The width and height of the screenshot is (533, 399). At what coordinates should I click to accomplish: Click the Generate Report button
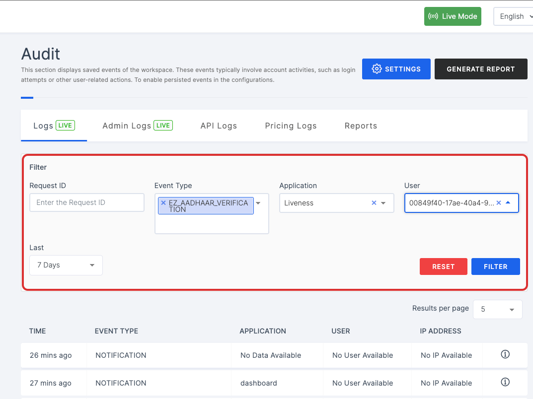(x=480, y=69)
